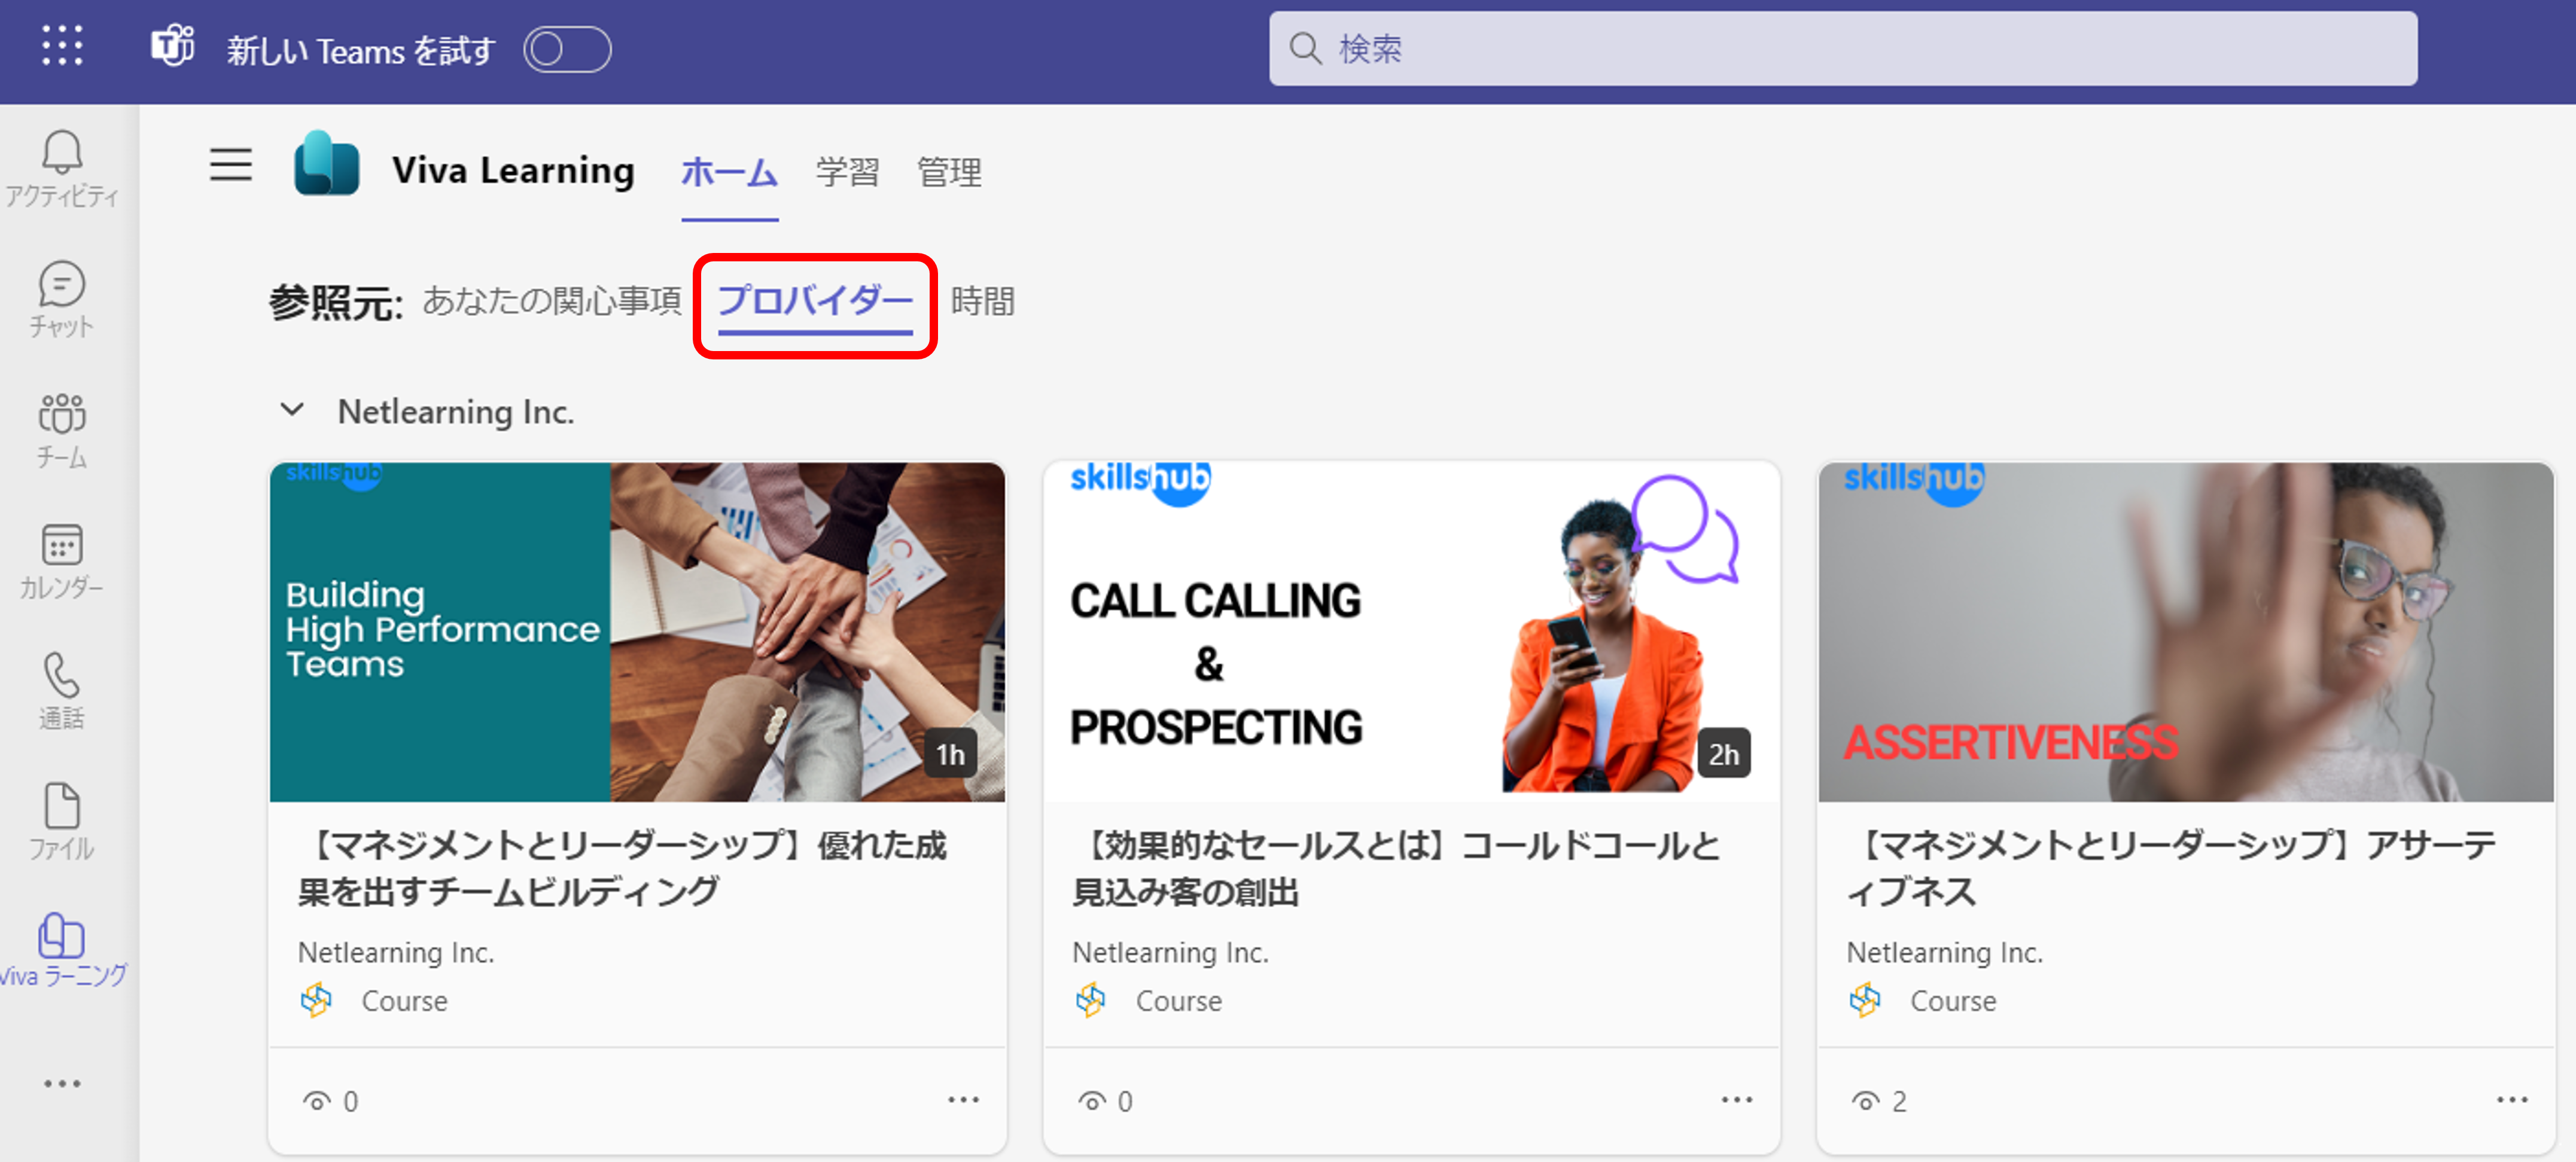Click the Netlearning Inc. section heading

pyautogui.click(x=456, y=411)
